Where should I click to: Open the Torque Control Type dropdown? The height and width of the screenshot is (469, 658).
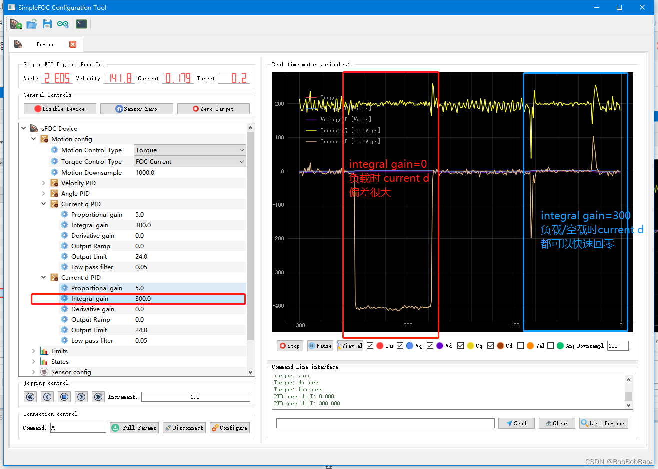(x=190, y=161)
